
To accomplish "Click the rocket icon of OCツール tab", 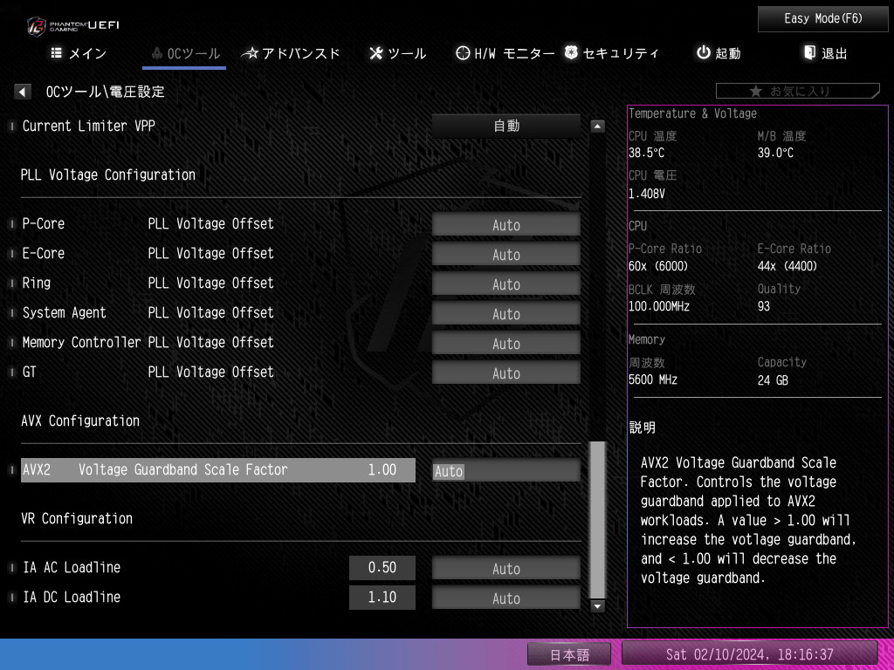I will [157, 53].
